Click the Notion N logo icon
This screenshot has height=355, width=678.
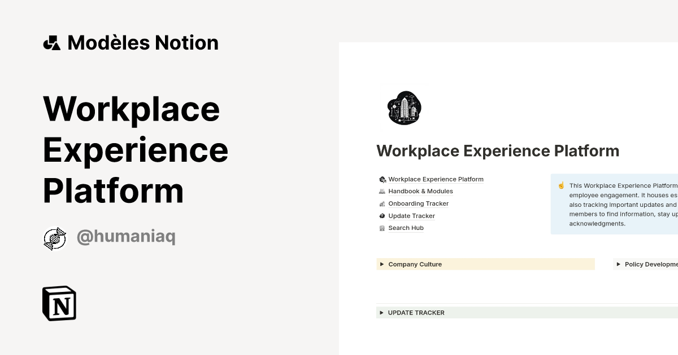click(59, 303)
